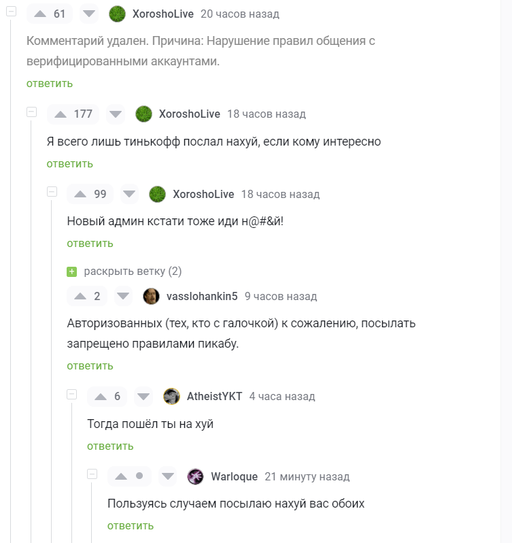Upvote the comment rated 99
This screenshot has height=543, width=512.
(80, 195)
